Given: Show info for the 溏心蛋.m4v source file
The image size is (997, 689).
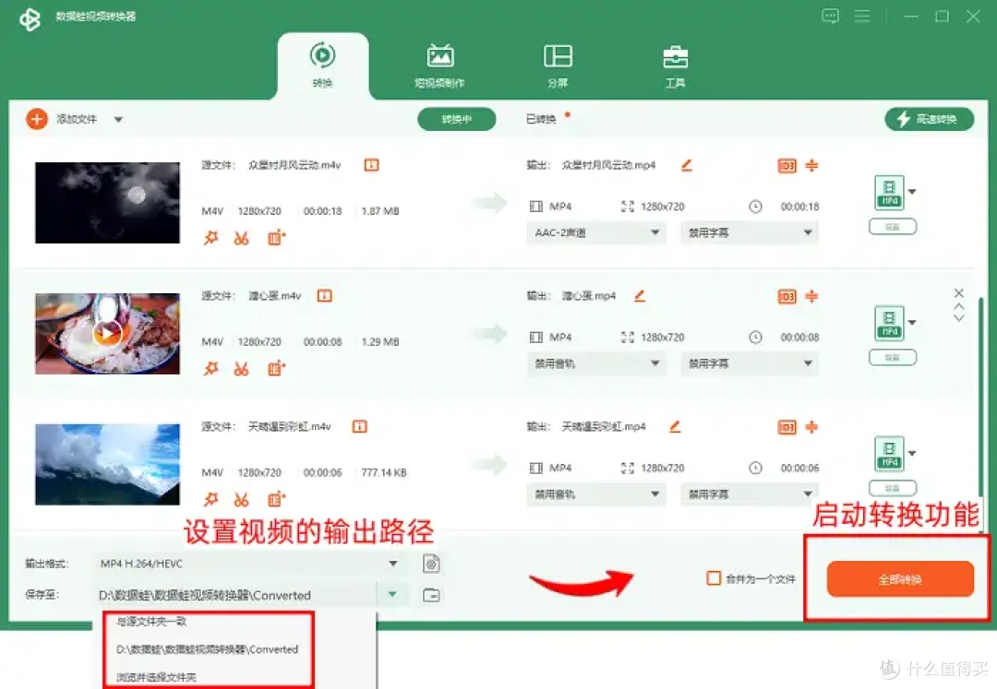Looking at the screenshot, I should [x=324, y=296].
